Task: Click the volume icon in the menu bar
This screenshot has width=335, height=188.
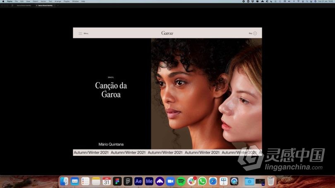Action: (289, 1)
